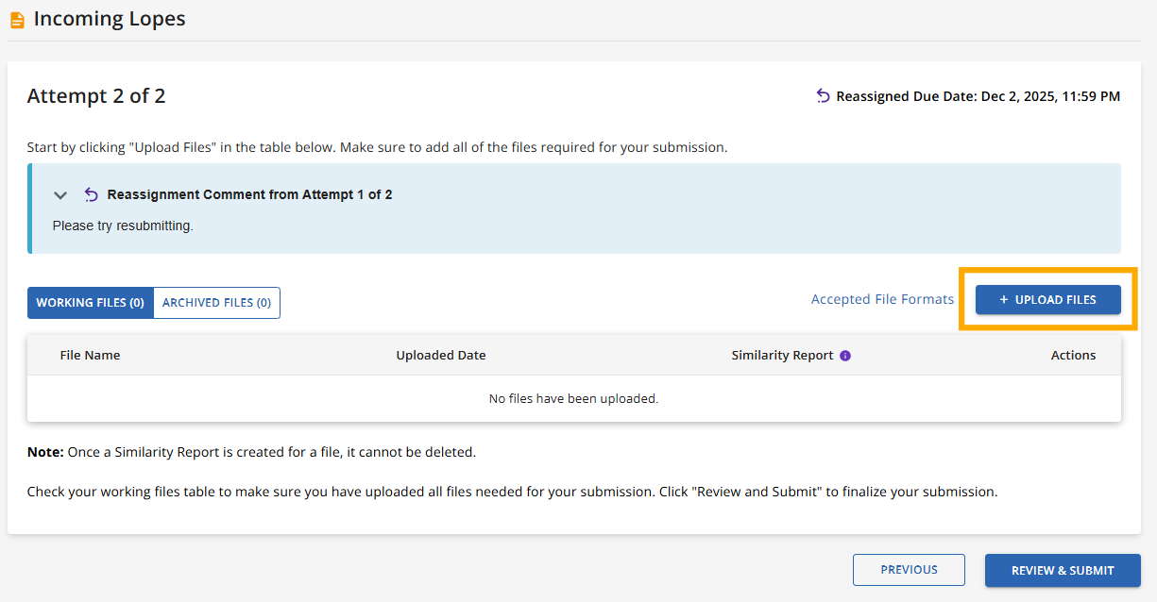Viewport: 1157px width, 602px height.
Task: Click the File Name column header
Action: pyautogui.click(x=90, y=356)
